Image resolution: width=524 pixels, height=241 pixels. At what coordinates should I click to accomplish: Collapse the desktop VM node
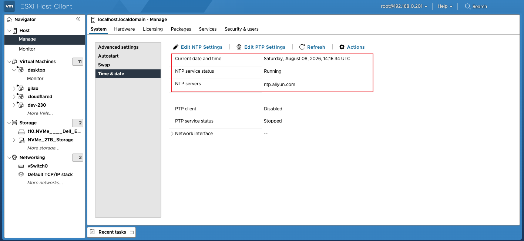[x=14, y=70]
